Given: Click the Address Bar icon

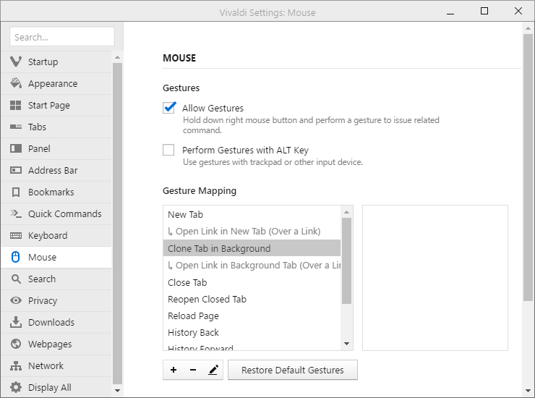Looking at the screenshot, I should 16,170.
